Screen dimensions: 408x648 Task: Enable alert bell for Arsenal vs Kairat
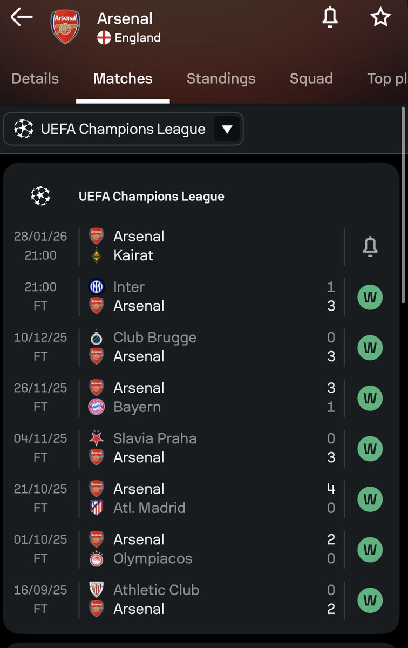tap(370, 246)
